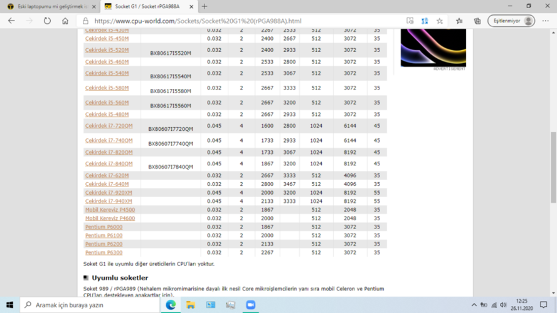Select the Socket G1 / Socket rPGA988A tab
This screenshot has width=557, height=313.
pyautogui.click(x=147, y=6)
